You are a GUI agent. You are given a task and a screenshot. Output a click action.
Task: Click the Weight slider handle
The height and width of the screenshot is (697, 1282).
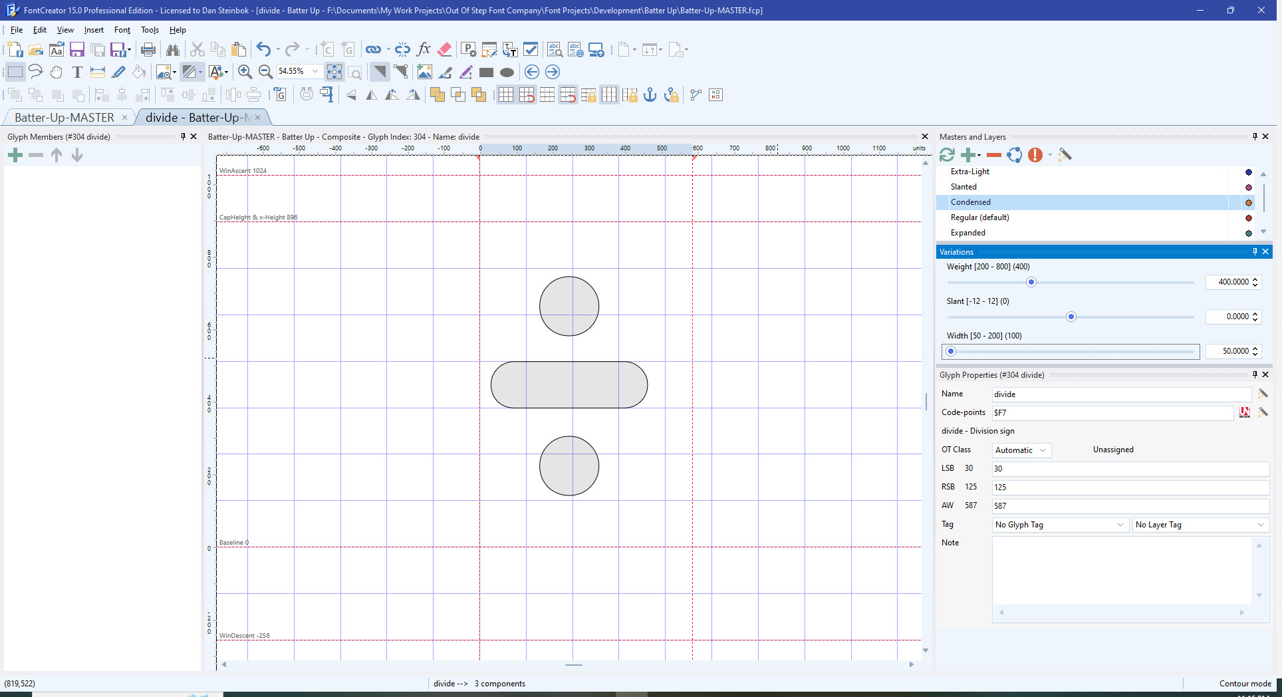[x=1031, y=282]
